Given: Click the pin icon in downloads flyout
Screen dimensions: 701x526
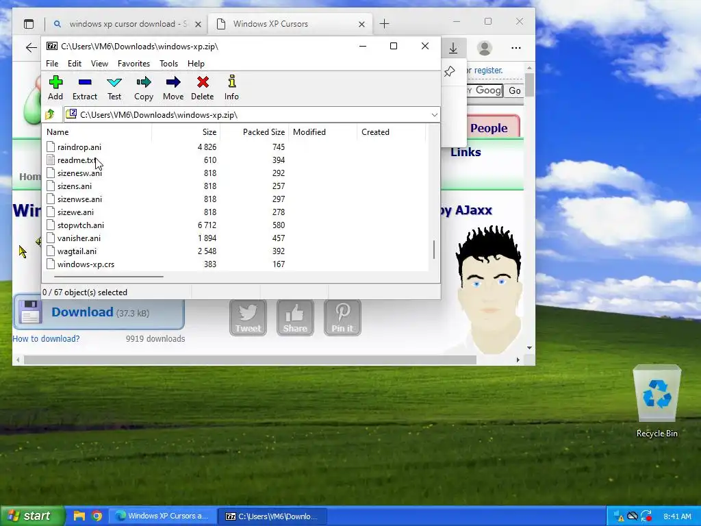Looking at the screenshot, I should (449, 71).
